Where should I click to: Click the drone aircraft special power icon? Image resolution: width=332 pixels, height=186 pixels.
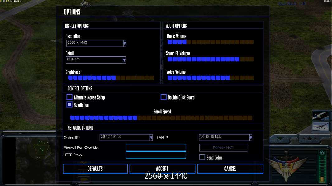tap(320, 126)
